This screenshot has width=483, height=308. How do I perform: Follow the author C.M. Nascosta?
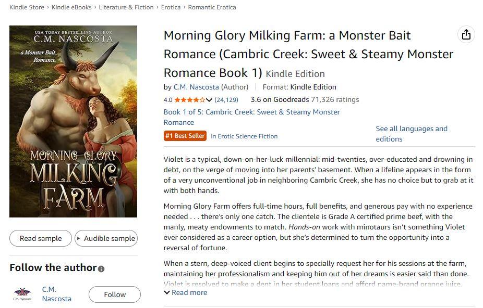click(114, 294)
